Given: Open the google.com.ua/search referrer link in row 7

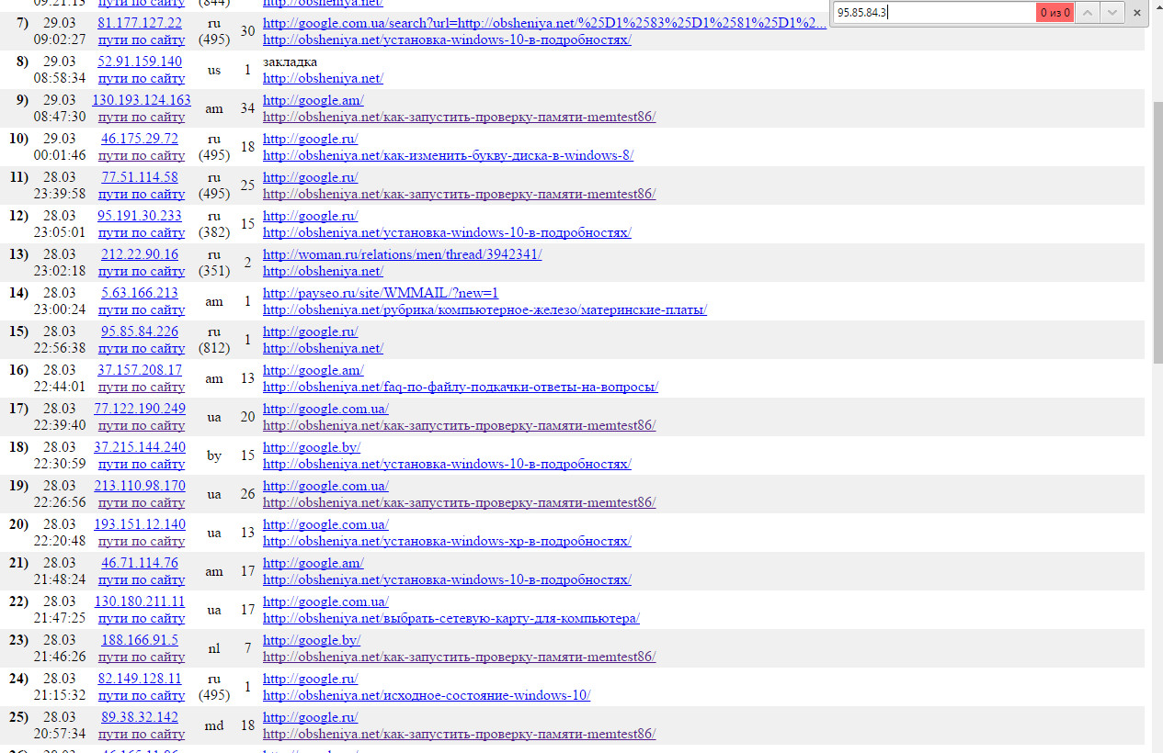Looking at the screenshot, I should pos(544,23).
